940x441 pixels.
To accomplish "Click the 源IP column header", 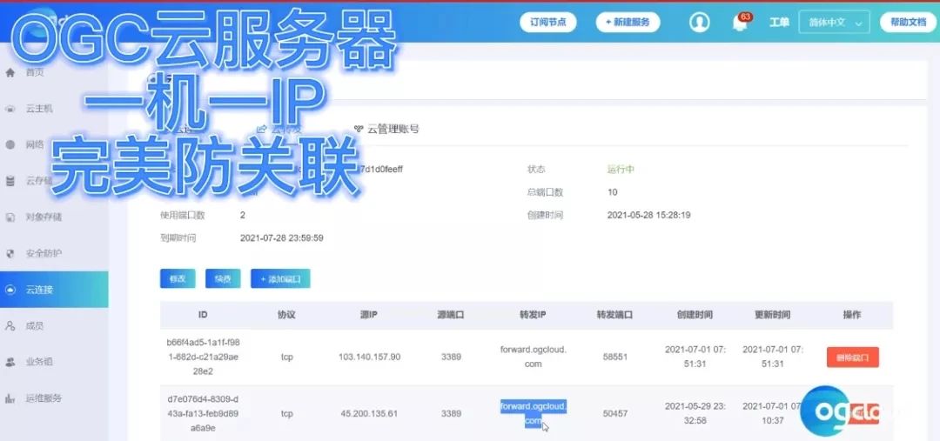I will 369,315.
